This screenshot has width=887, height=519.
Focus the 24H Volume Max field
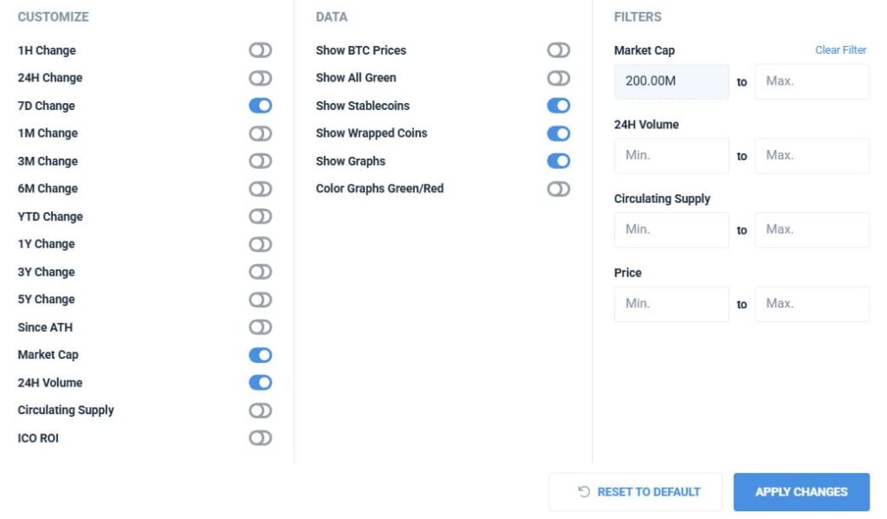point(812,156)
